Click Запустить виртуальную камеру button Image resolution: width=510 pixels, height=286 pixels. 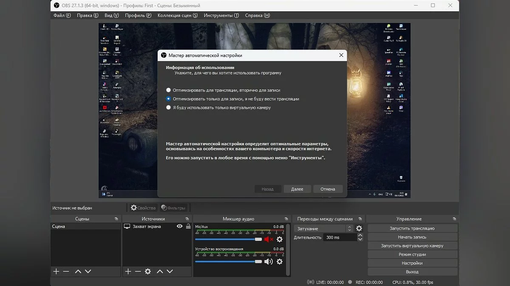(412, 246)
